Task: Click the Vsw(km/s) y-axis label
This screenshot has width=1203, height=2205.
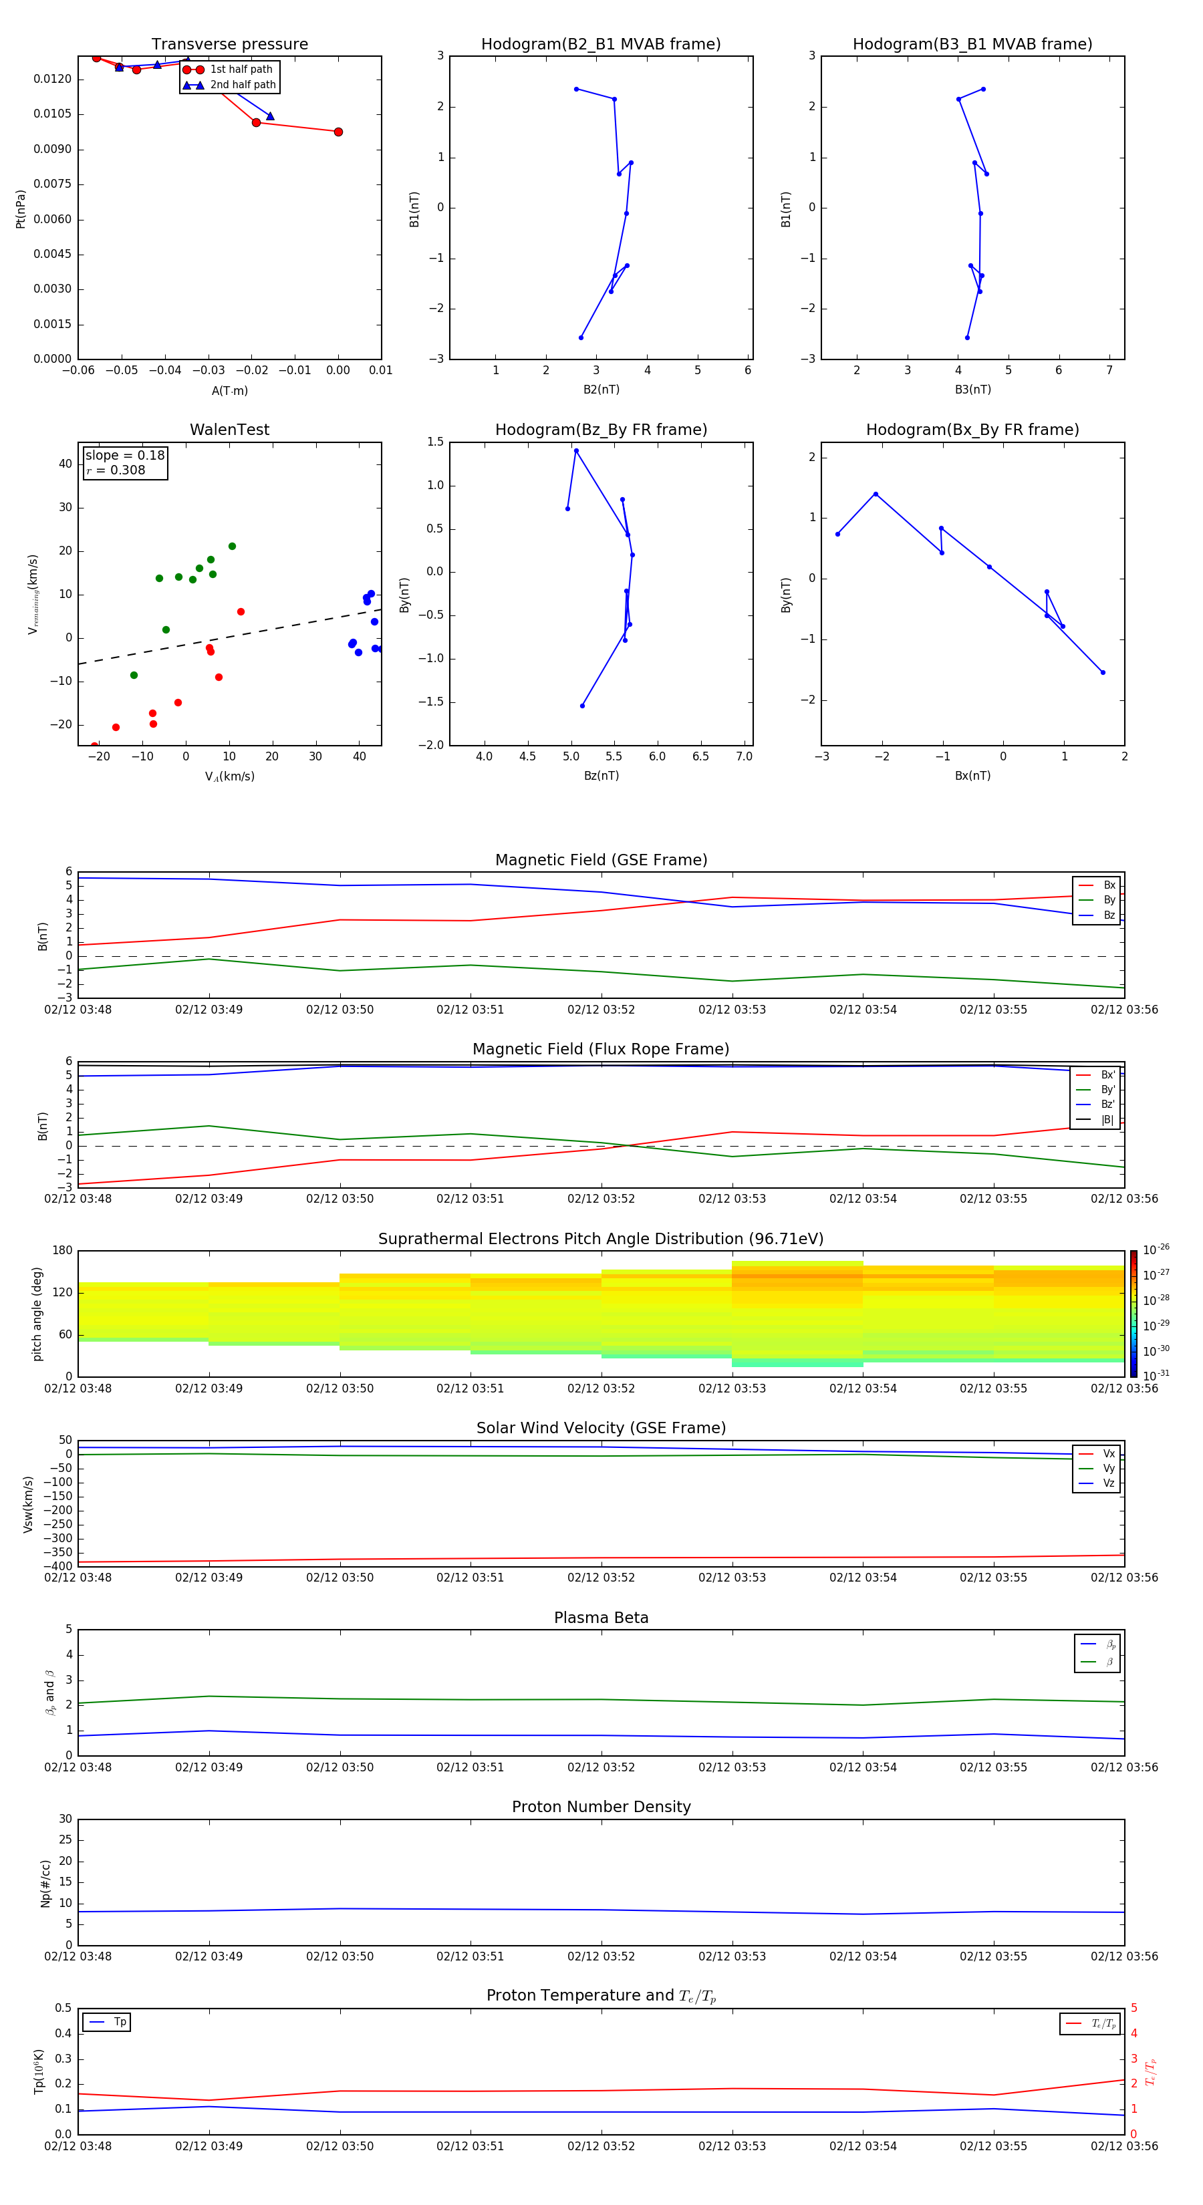Action: [28, 1504]
